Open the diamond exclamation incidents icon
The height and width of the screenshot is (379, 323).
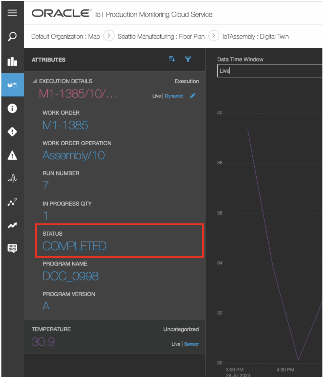click(x=12, y=132)
